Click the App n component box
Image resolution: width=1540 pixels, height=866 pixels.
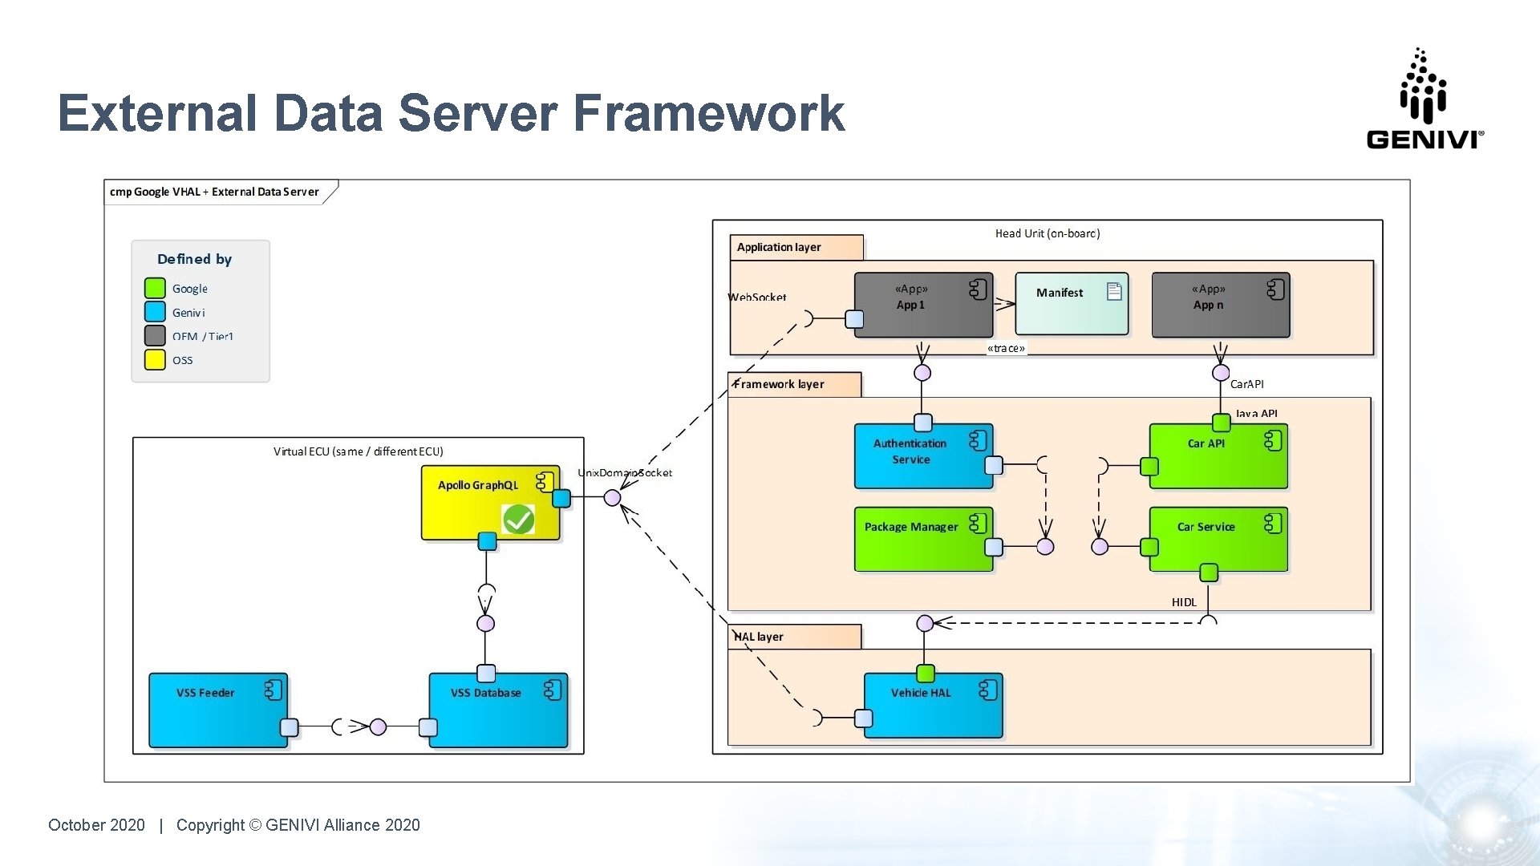coord(1220,306)
